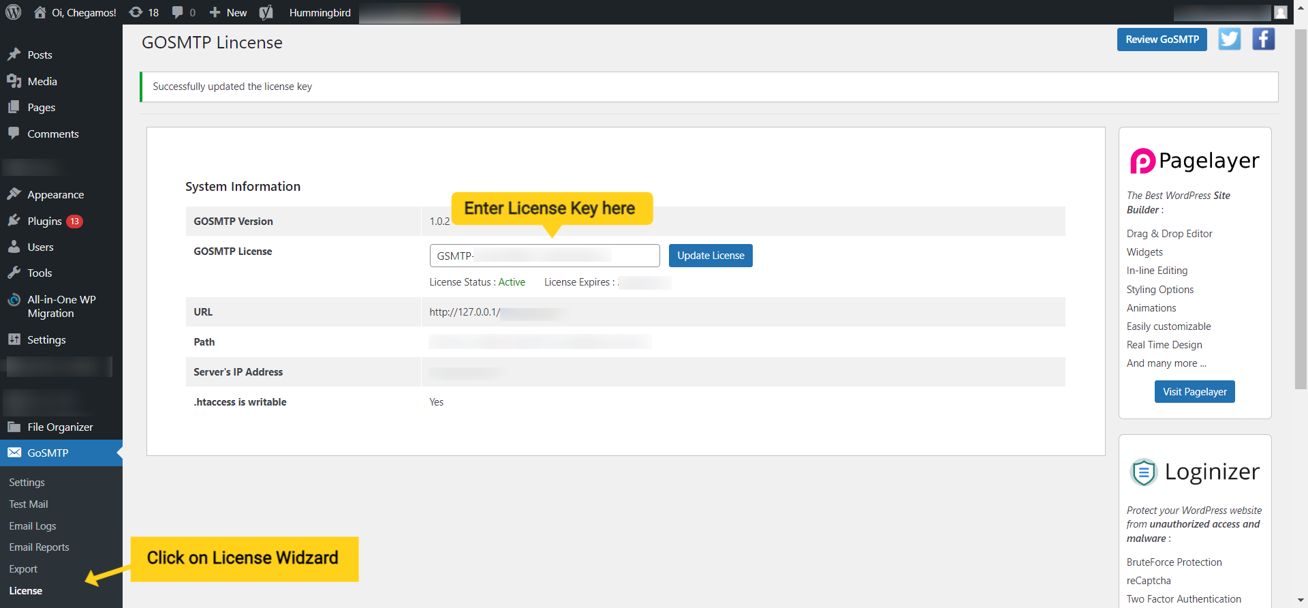Click the '.htaccess is writable' Yes value
Image resolution: width=1308 pixels, height=608 pixels.
pyautogui.click(x=436, y=402)
